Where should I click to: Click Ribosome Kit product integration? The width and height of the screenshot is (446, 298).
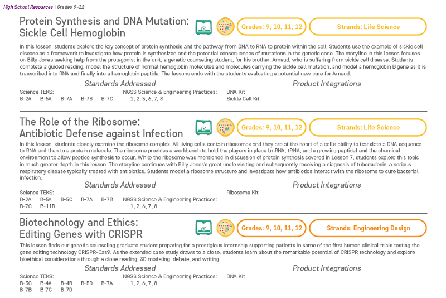(243, 193)
